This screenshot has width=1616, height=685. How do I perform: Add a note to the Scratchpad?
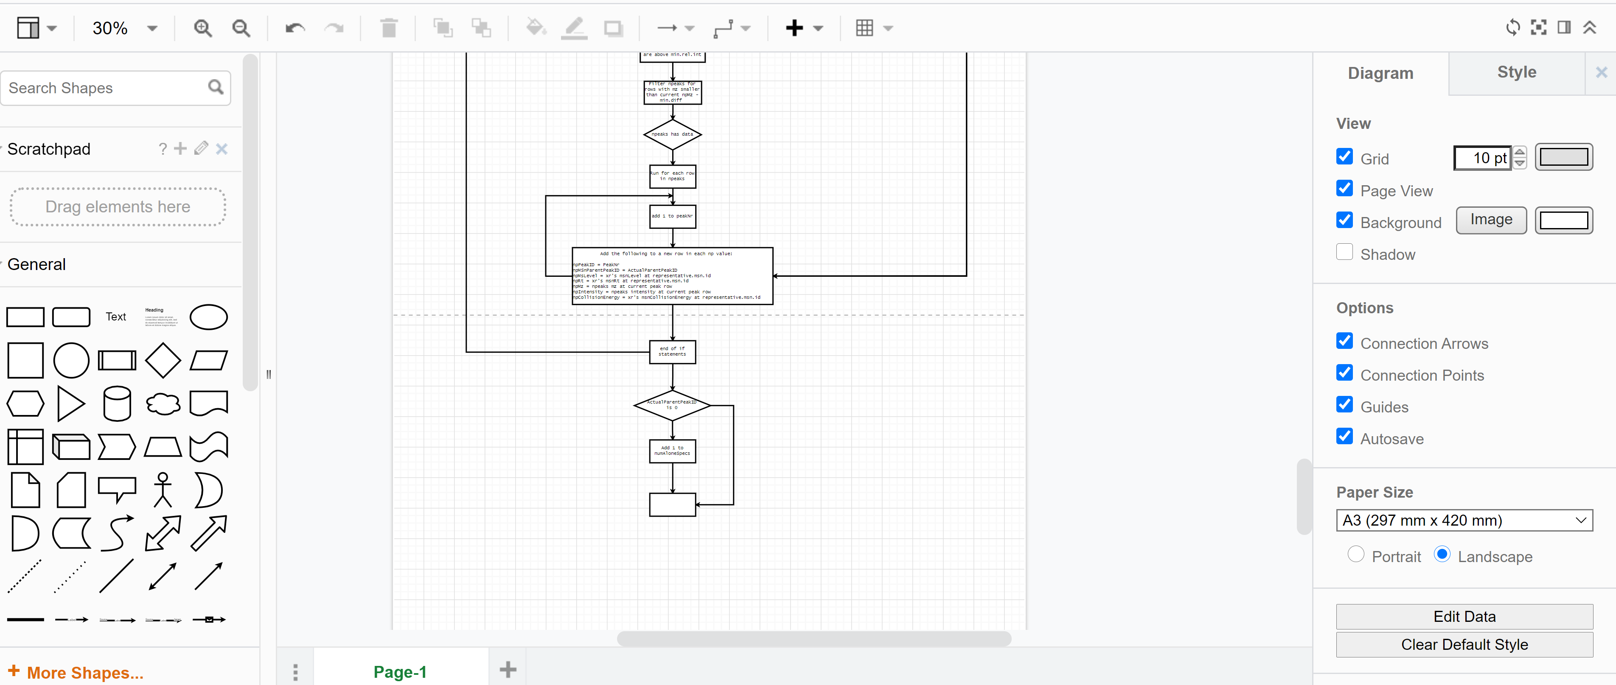pos(180,148)
